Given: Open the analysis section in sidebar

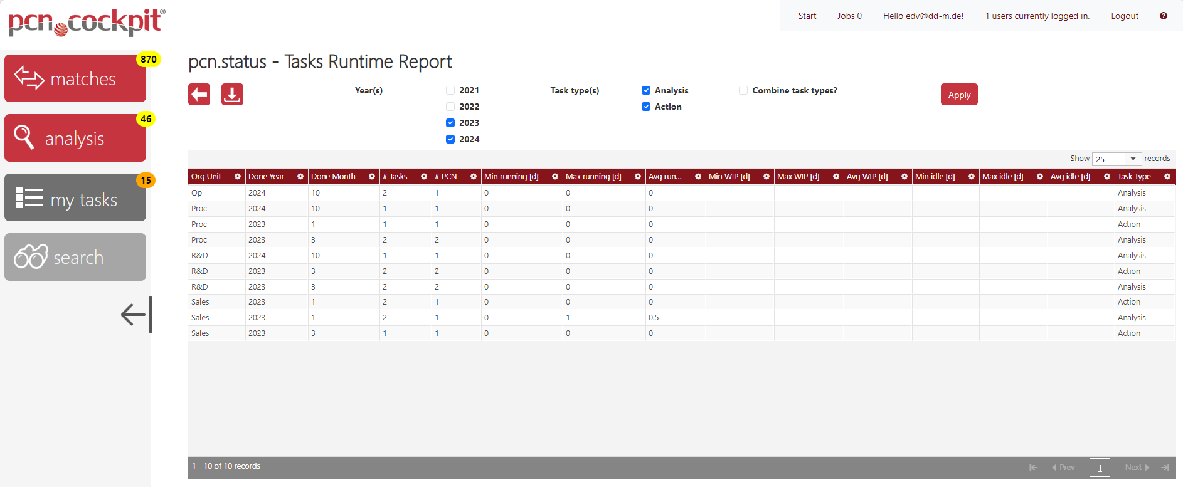Looking at the screenshot, I should pos(75,138).
